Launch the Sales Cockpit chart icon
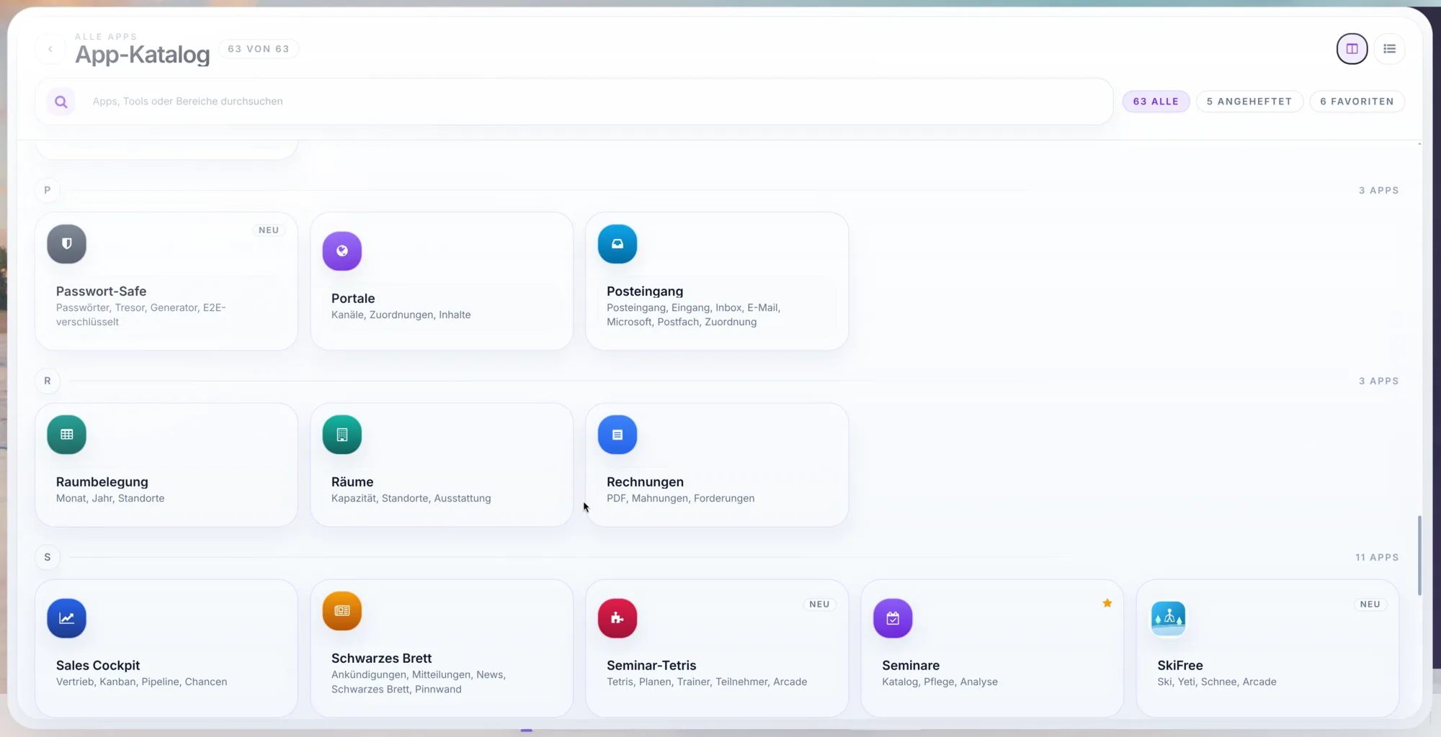The image size is (1441, 737). [x=66, y=618]
